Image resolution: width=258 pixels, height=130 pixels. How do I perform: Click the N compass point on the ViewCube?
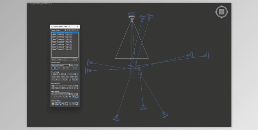pyautogui.click(x=222, y=6)
